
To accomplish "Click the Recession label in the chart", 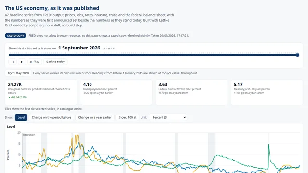I will click(x=29, y=135).
